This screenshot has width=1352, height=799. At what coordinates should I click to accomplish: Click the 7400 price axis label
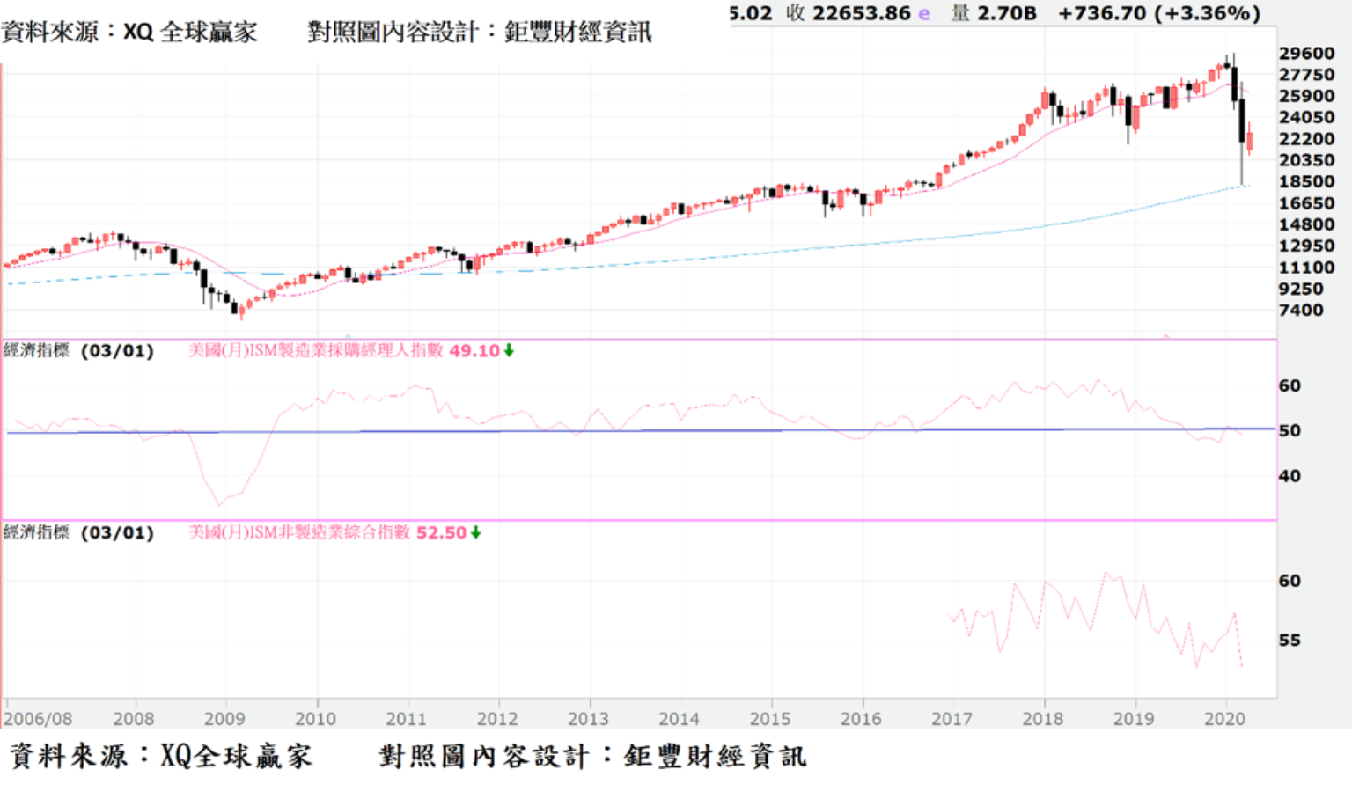1301,310
